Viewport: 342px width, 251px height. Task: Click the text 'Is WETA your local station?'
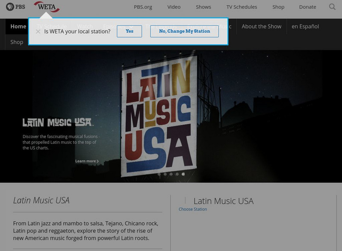tap(77, 32)
